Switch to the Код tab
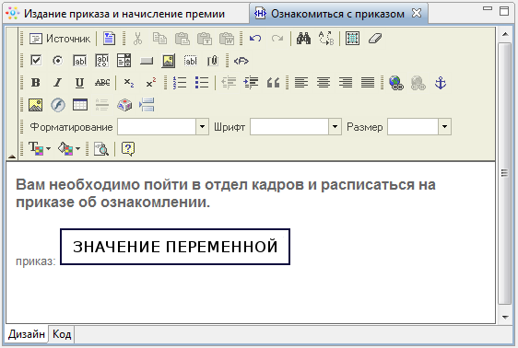 [x=62, y=334]
